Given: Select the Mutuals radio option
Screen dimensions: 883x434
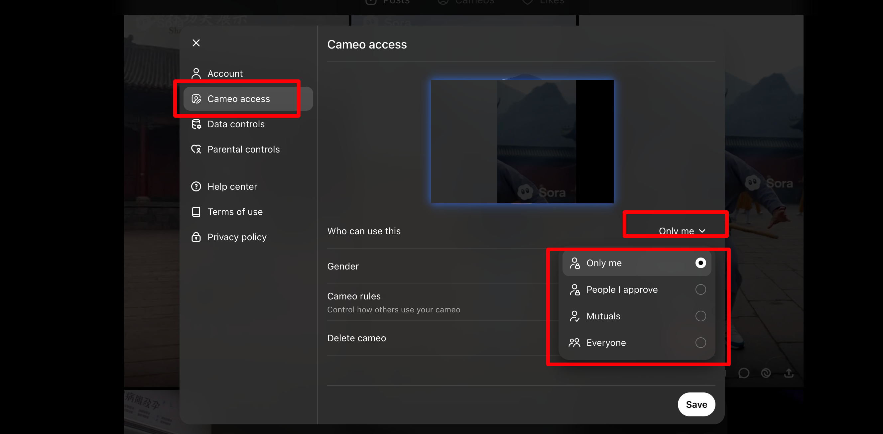Looking at the screenshot, I should coord(700,316).
